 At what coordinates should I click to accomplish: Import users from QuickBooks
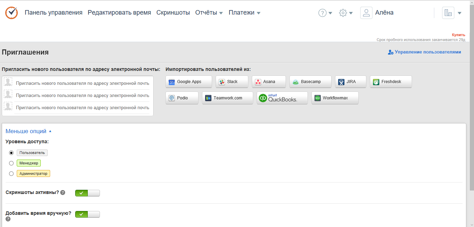click(282, 98)
